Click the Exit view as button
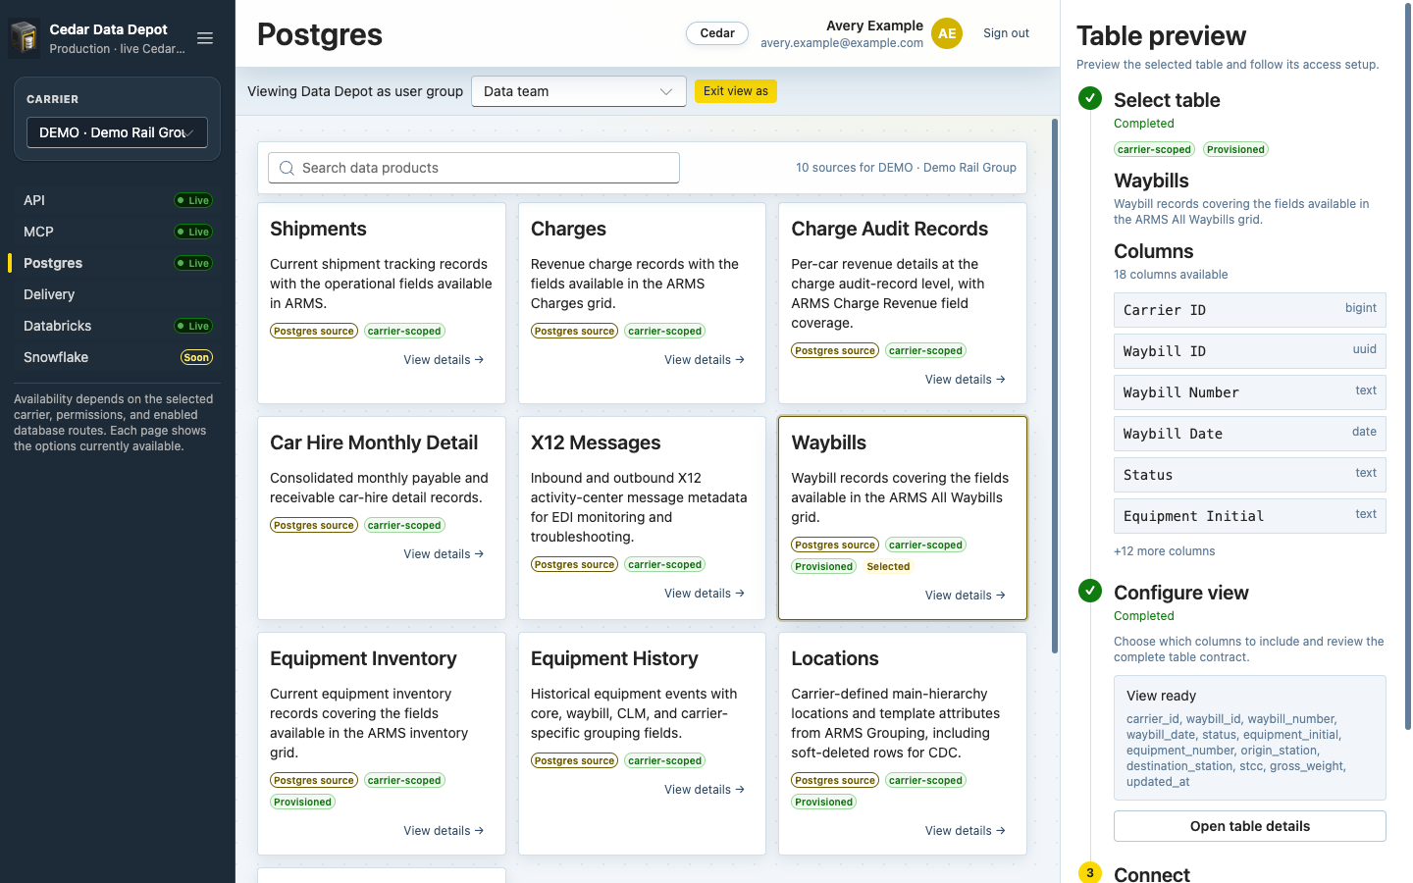1413x883 pixels. pyautogui.click(x=736, y=91)
